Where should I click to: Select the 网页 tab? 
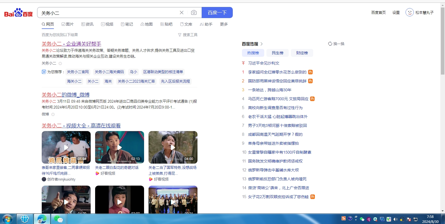tap(48, 24)
